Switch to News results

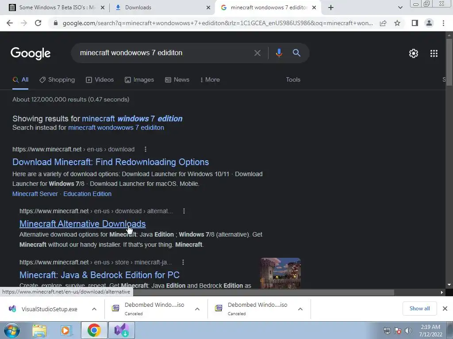pyautogui.click(x=177, y=80)
